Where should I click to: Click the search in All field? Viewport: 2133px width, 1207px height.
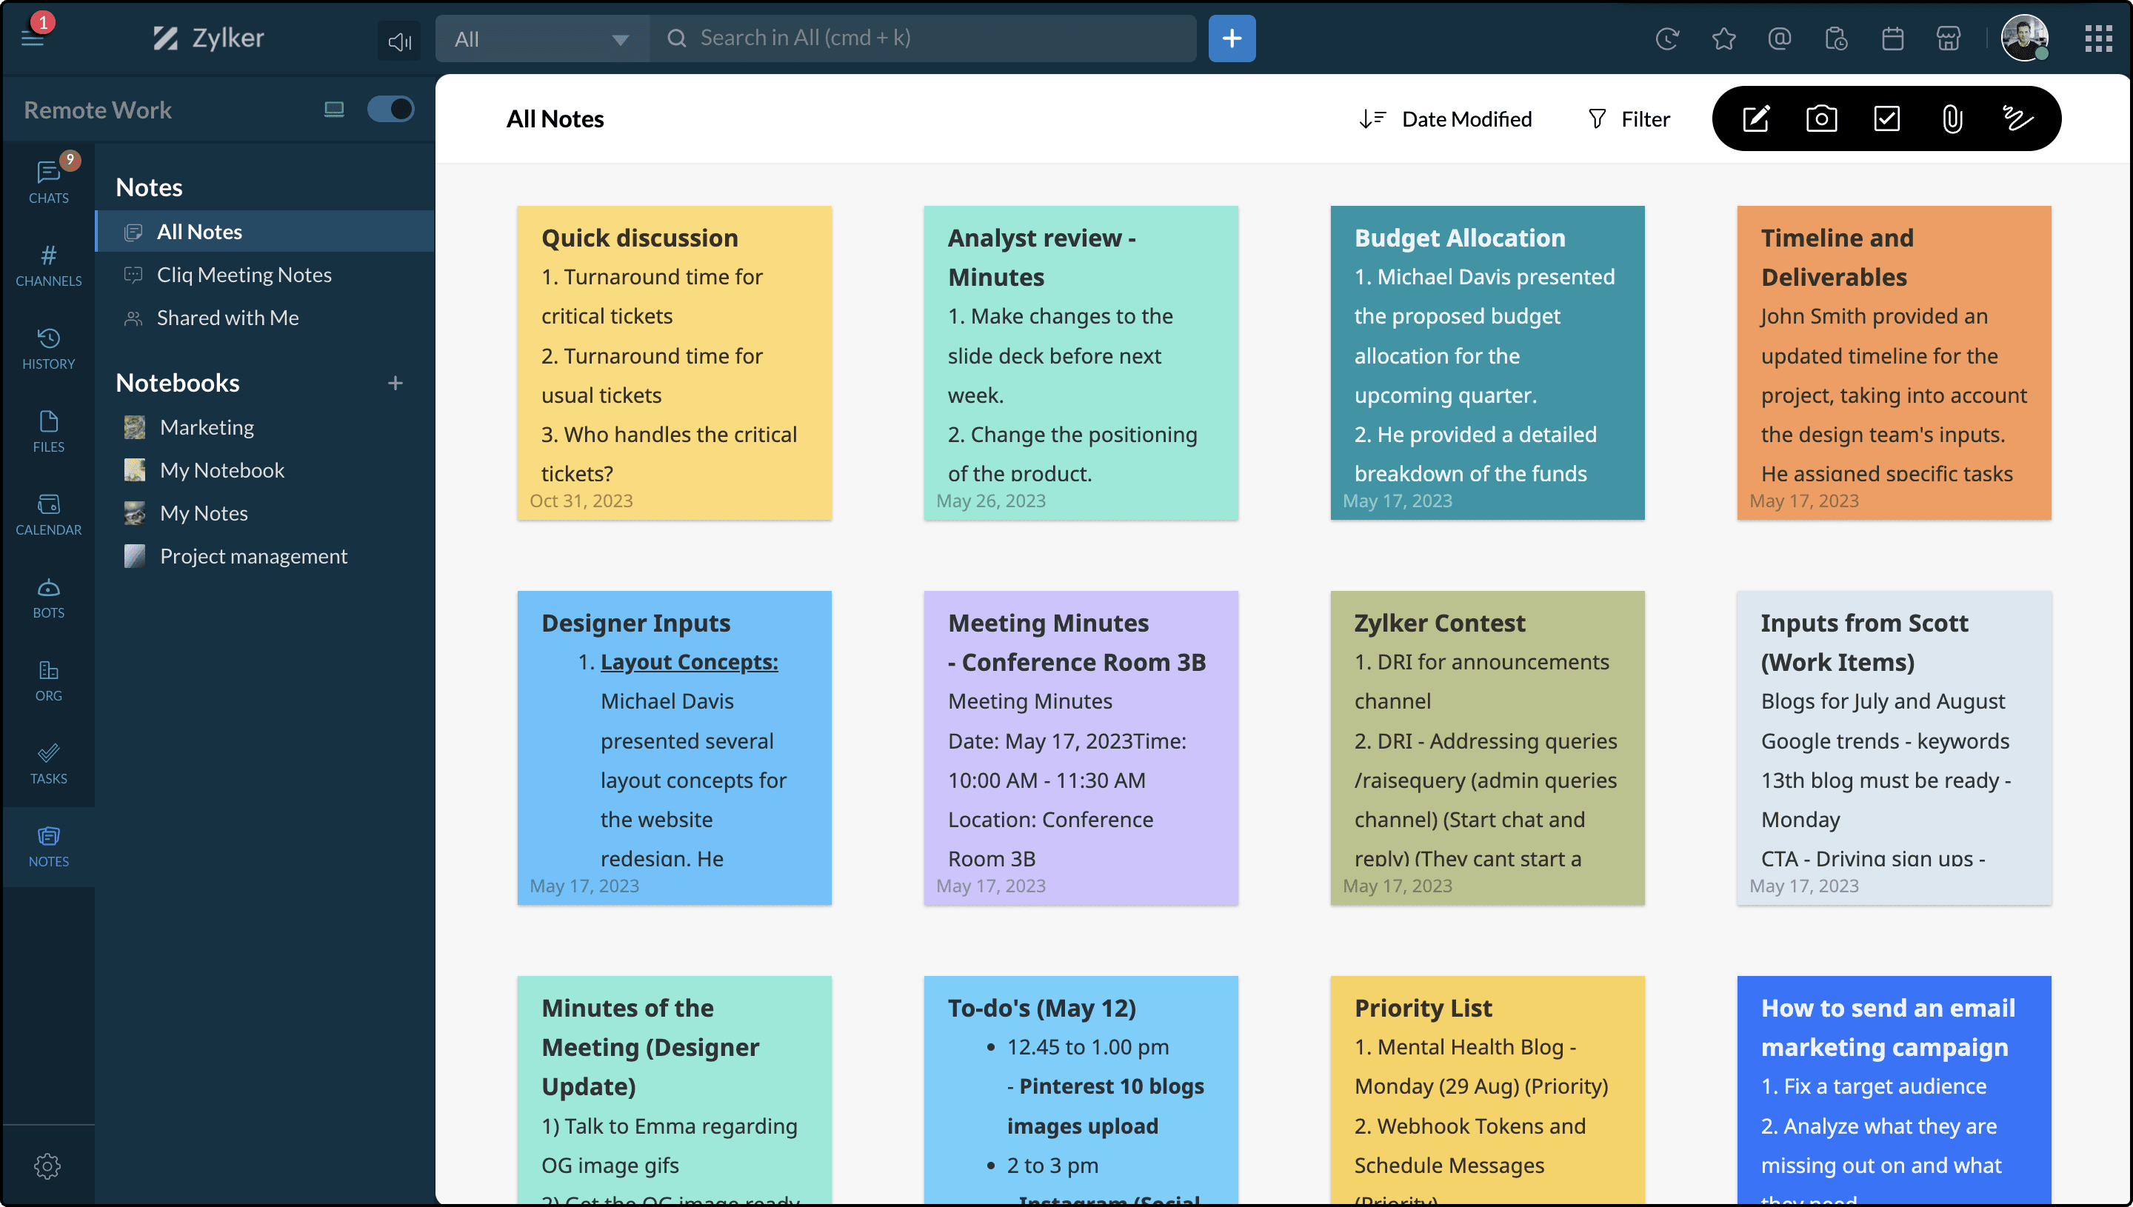coord(920,38)
